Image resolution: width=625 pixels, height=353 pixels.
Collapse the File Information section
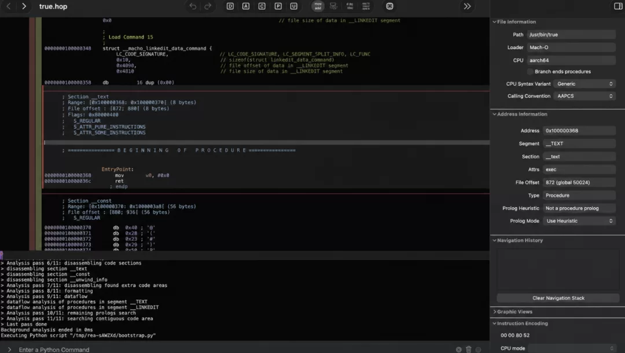495,22
